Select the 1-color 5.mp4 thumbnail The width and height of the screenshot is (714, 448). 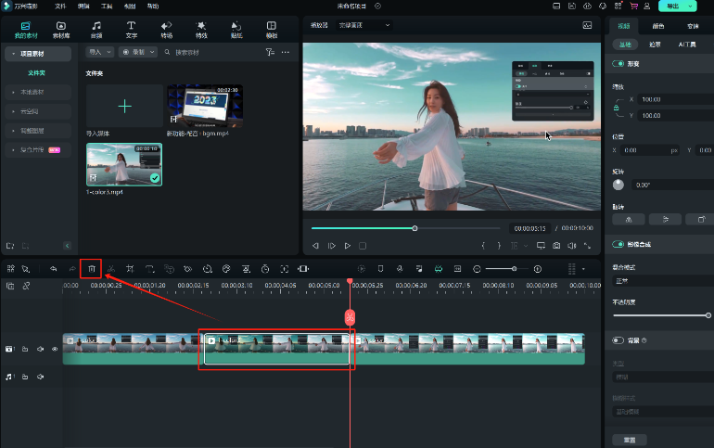pyautogui.click(x=124, y=164)
